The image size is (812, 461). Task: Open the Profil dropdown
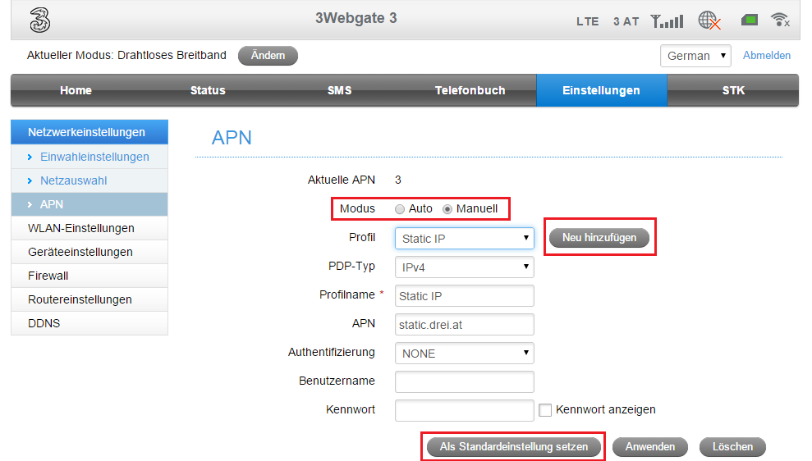point(464,239)
